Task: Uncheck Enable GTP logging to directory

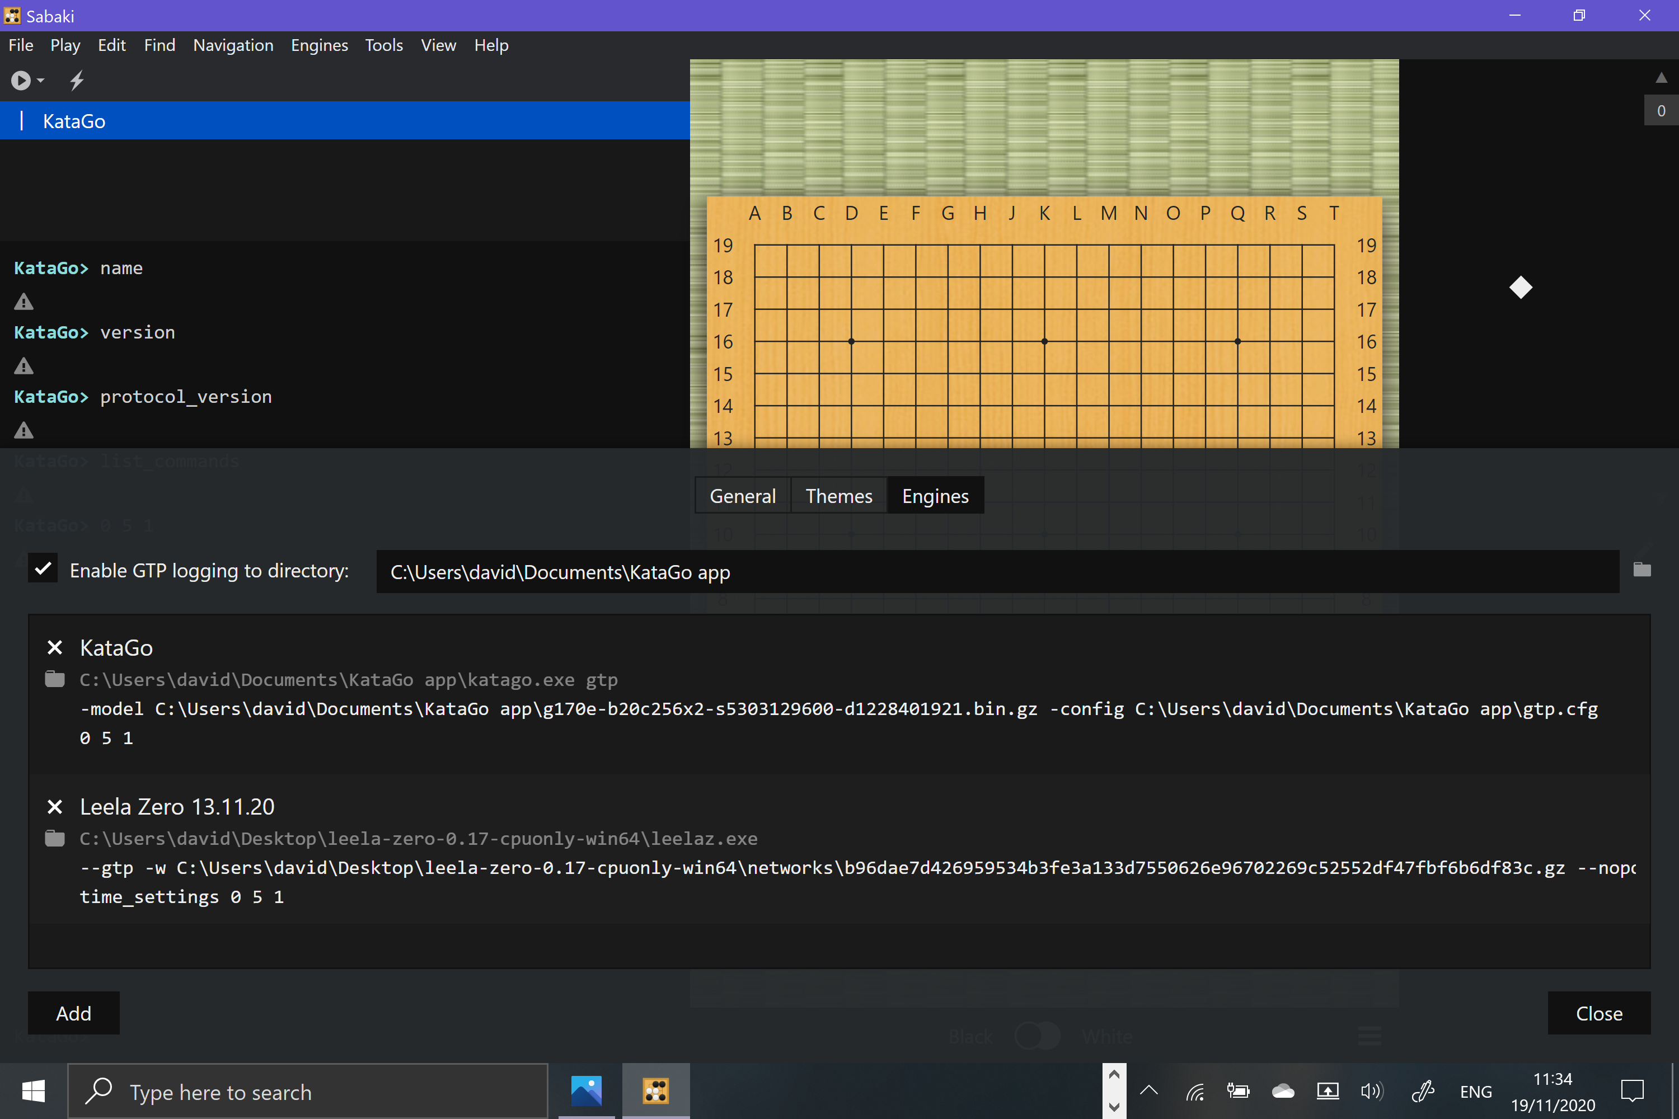Action: 43,569
